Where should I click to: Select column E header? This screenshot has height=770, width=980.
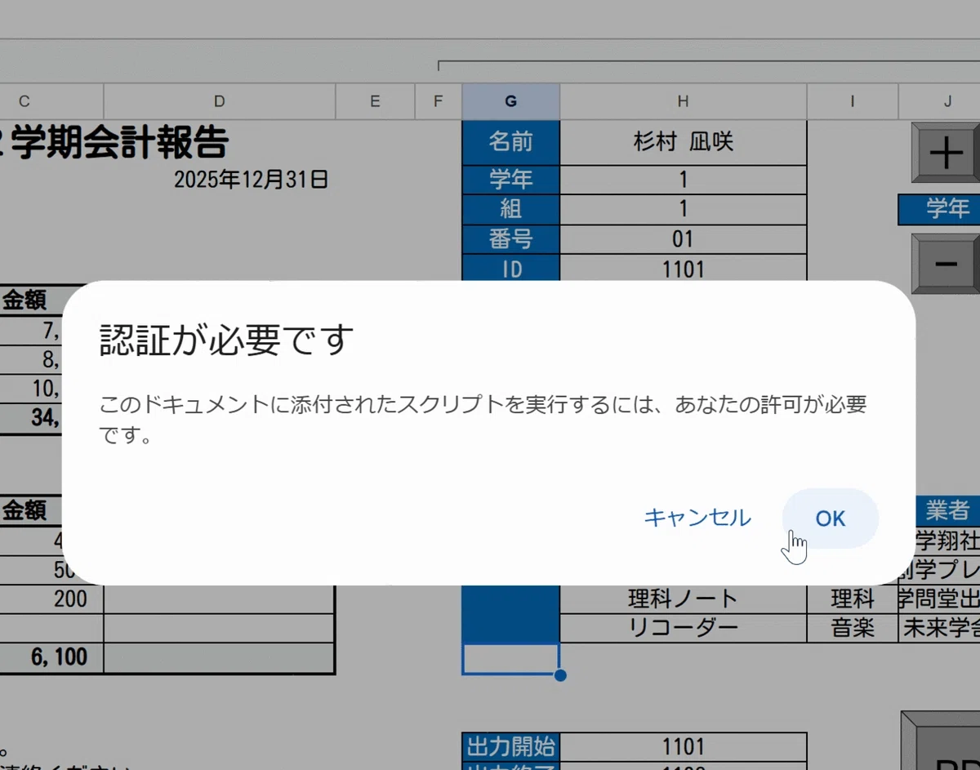375,101
